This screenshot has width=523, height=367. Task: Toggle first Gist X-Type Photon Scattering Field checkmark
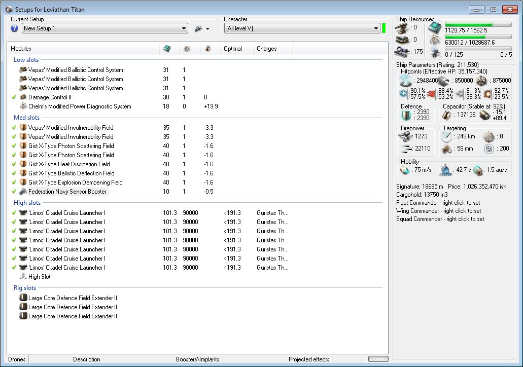[14, 146]
